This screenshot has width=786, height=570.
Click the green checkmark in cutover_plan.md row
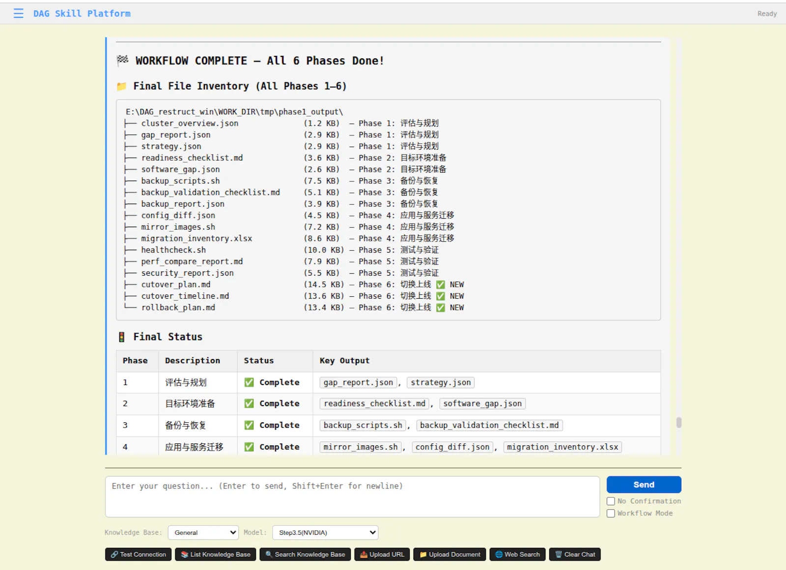441,285
